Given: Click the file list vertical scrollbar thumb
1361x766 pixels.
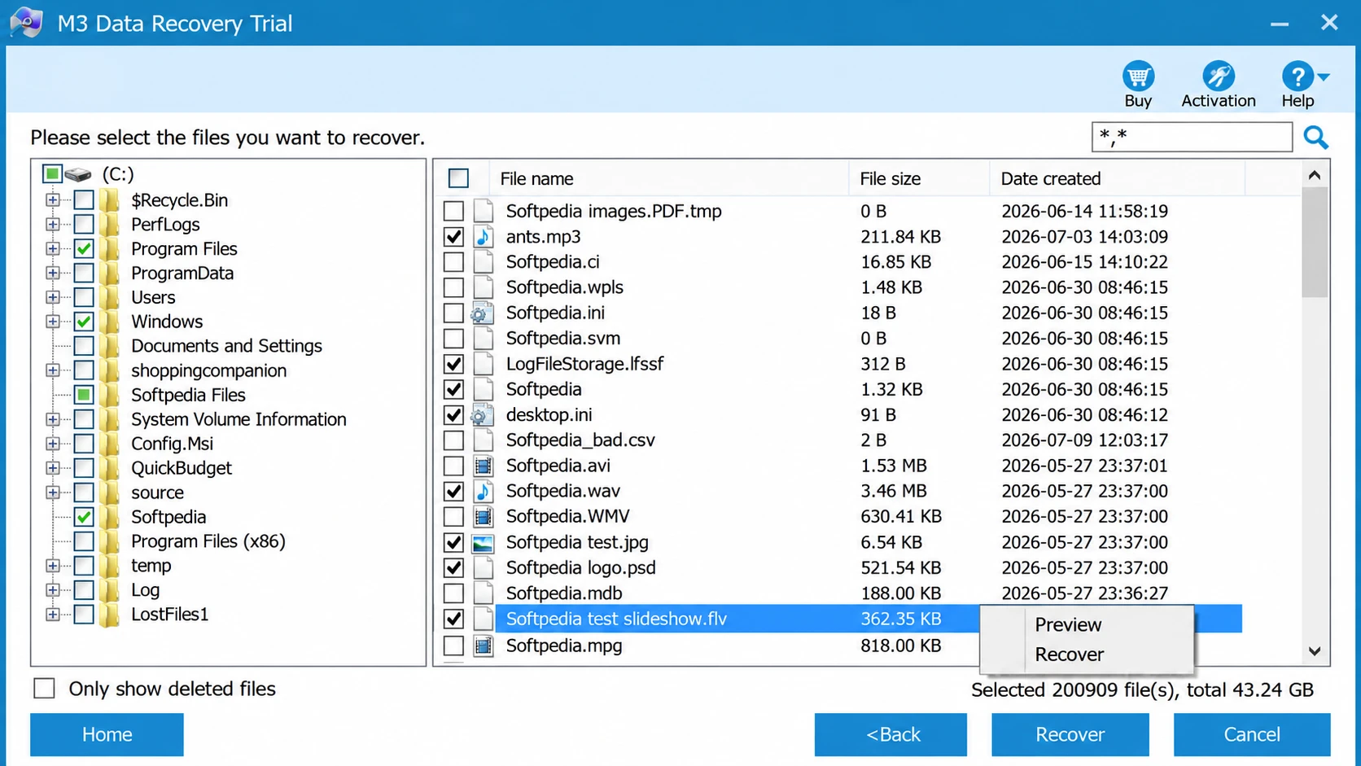Looking at the screenshot, I should point(1314,243).
